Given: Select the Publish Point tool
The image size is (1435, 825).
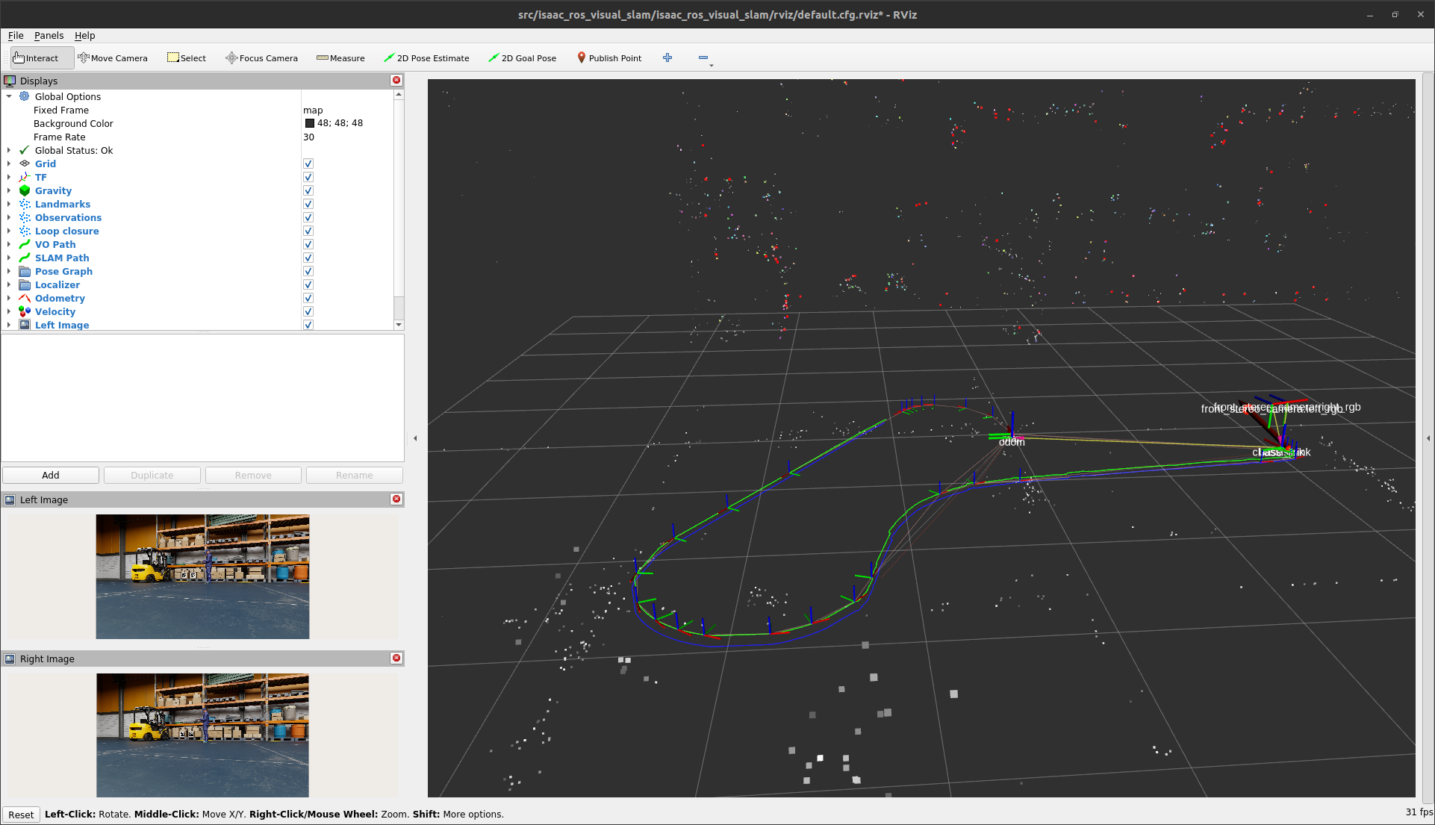Looking at the screenshot, I should [x=609, y=57].
